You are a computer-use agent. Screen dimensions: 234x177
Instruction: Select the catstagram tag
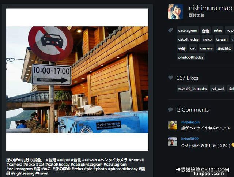[188, 31]
